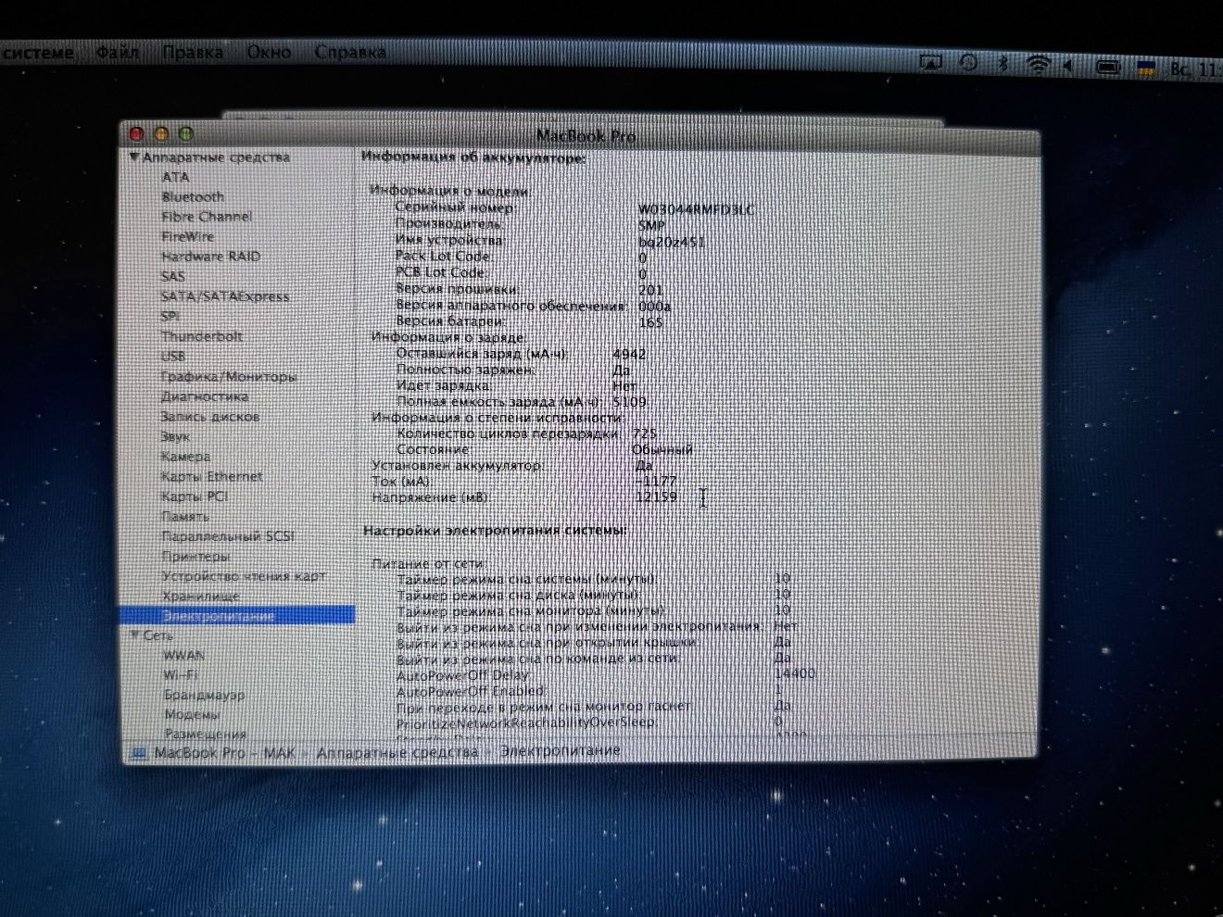Click the Ukrainian flag input source icon

click(1146, 69)
